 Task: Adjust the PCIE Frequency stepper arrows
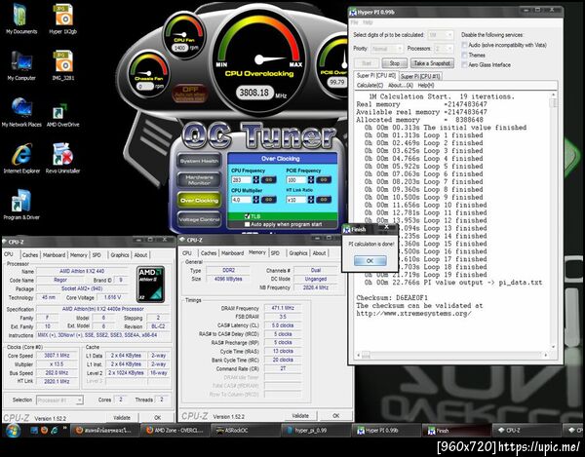[x=311, y=179]
